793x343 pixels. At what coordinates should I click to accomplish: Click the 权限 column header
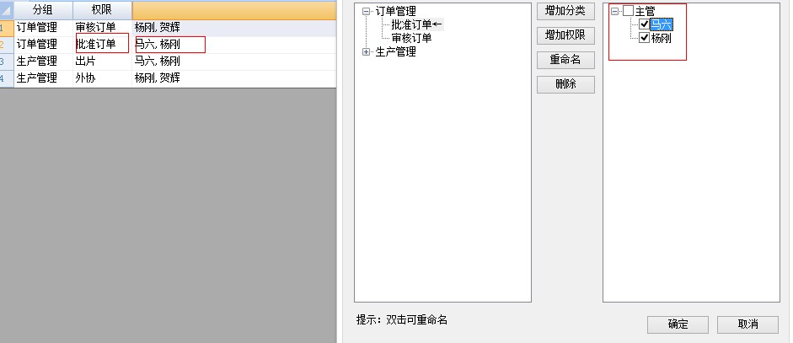click(103, 10)
